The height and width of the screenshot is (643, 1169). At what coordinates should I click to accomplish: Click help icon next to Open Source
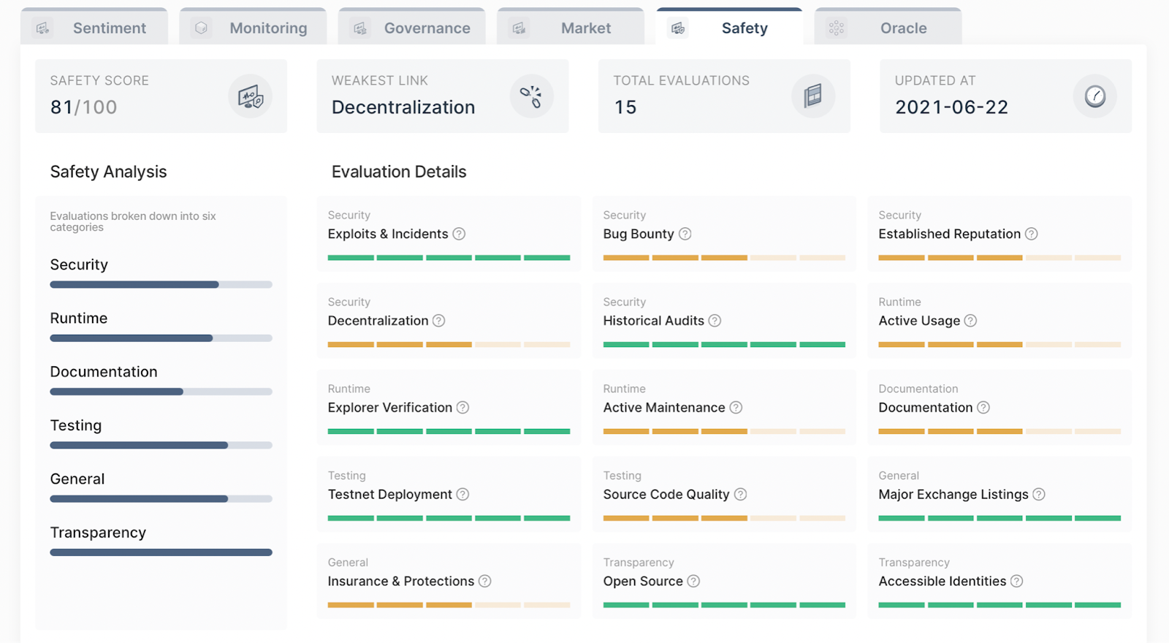click(693, 581)
